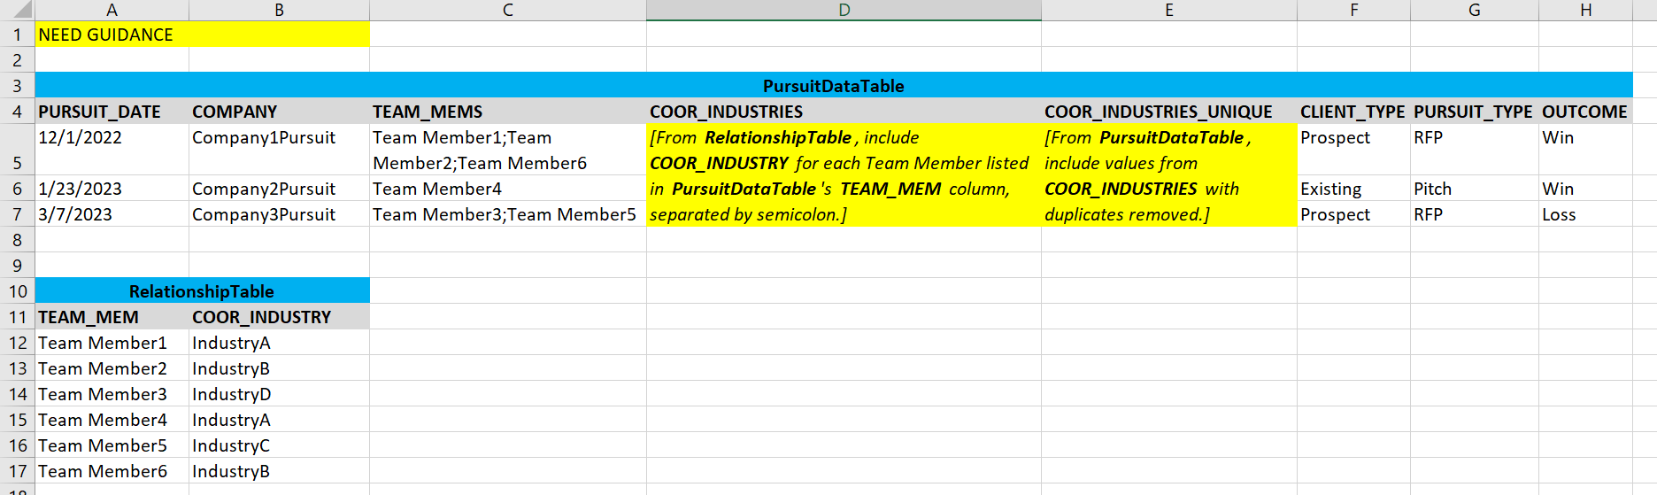The height and width of the screenshot is (495, 1657).
Task: Click Team Member5 in RelationshipTable
Action: 112,445
